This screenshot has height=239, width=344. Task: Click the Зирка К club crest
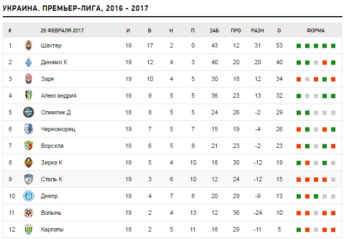pyautogui.click(x=29, y=163)
